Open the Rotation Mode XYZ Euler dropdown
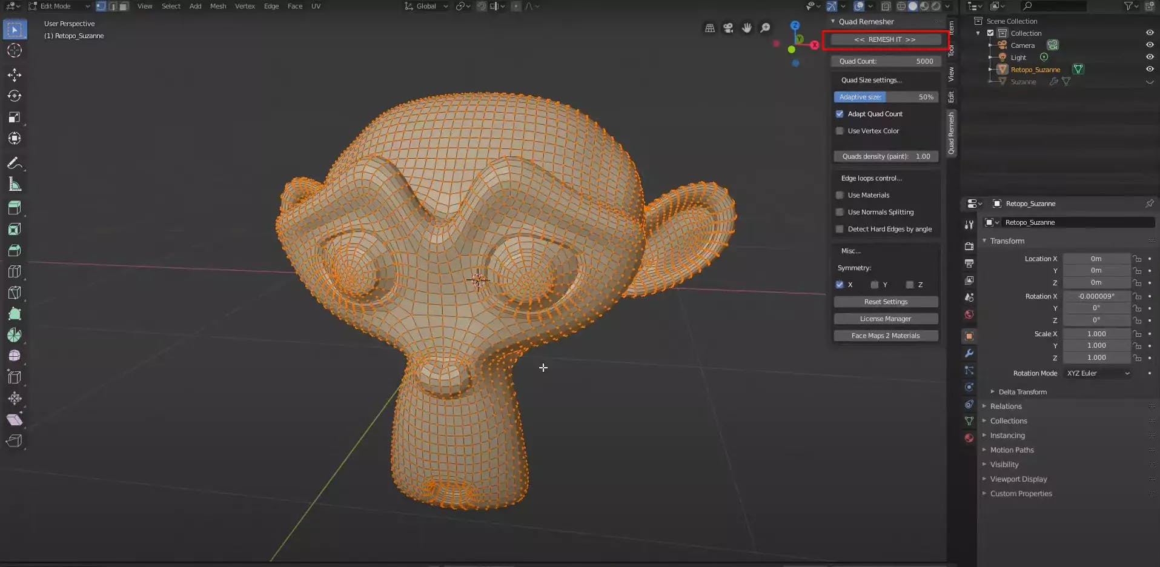Screen dimensions: 1160x567 coord(1098,373)
